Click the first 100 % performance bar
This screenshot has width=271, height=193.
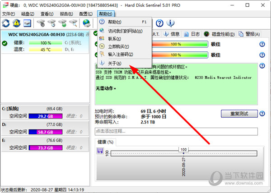(180, 44)
